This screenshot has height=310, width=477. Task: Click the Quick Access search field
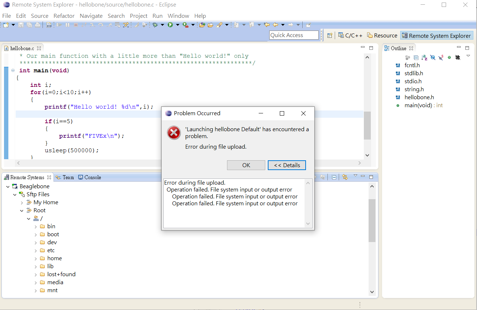click(294, 35)
